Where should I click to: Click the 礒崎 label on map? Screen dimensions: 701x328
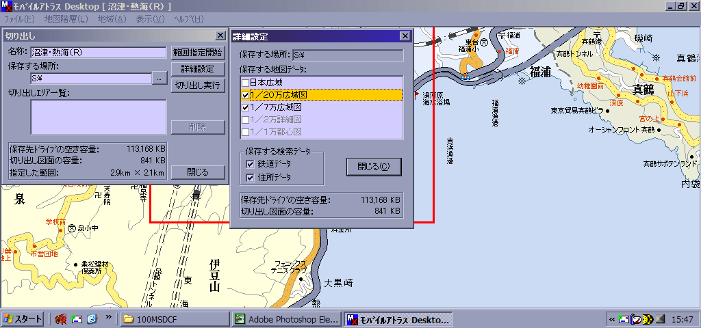(643, 38)
